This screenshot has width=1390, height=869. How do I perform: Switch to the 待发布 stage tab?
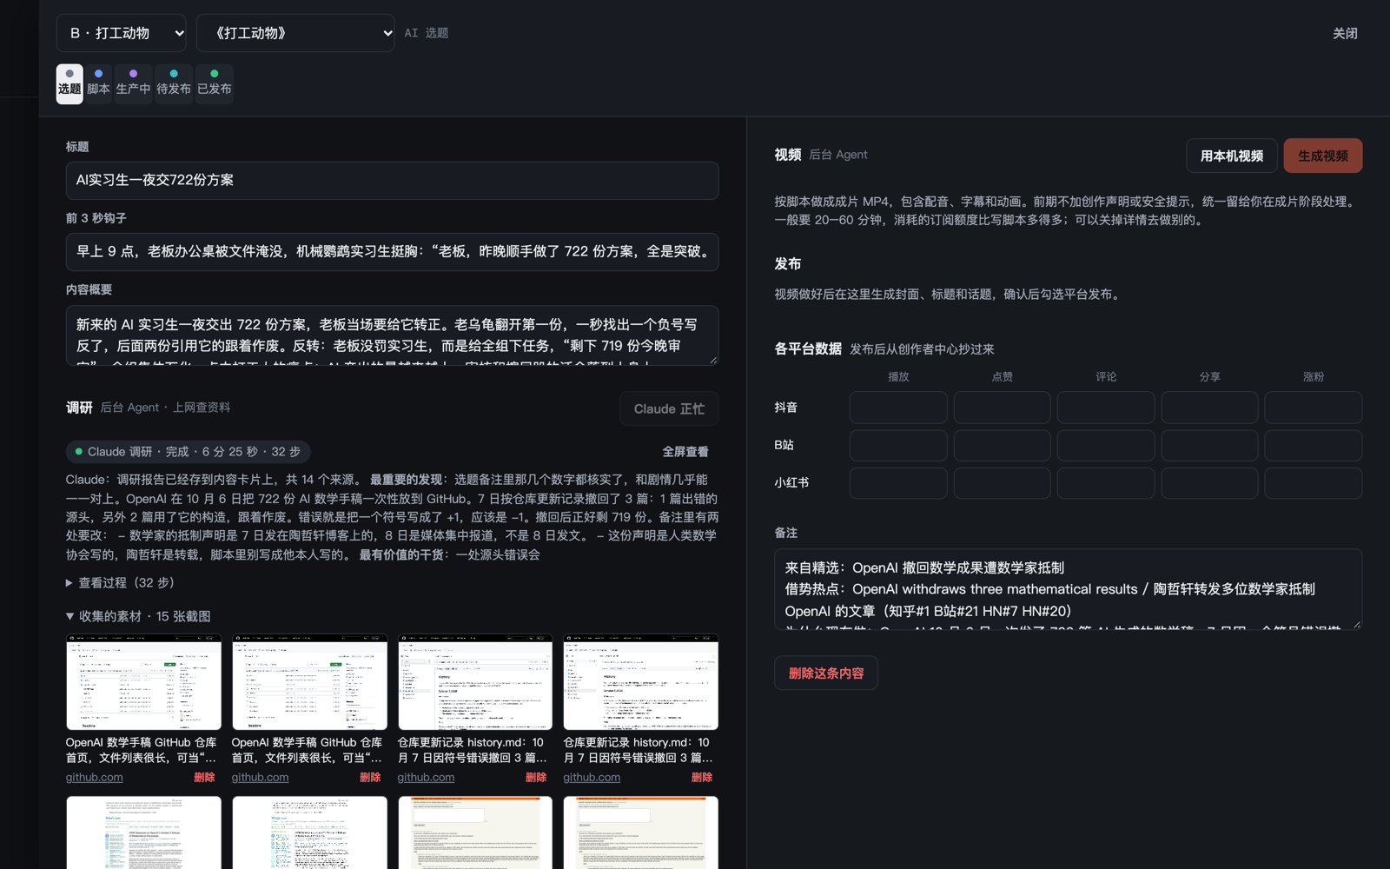[174, 84]
